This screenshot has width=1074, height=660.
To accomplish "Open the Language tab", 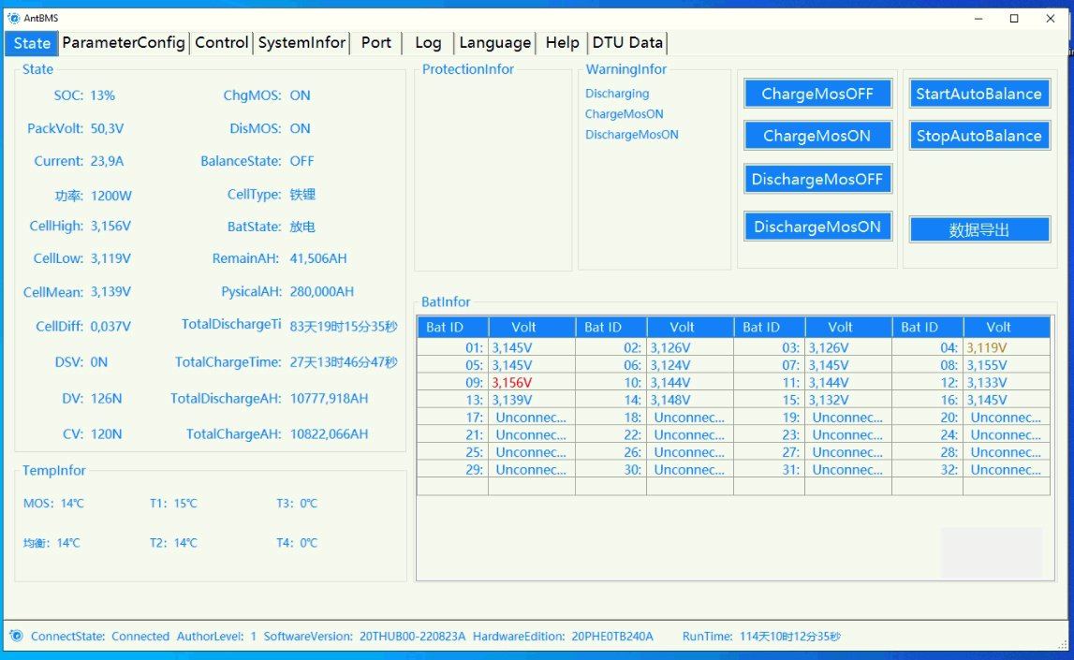I will point(494,43).
